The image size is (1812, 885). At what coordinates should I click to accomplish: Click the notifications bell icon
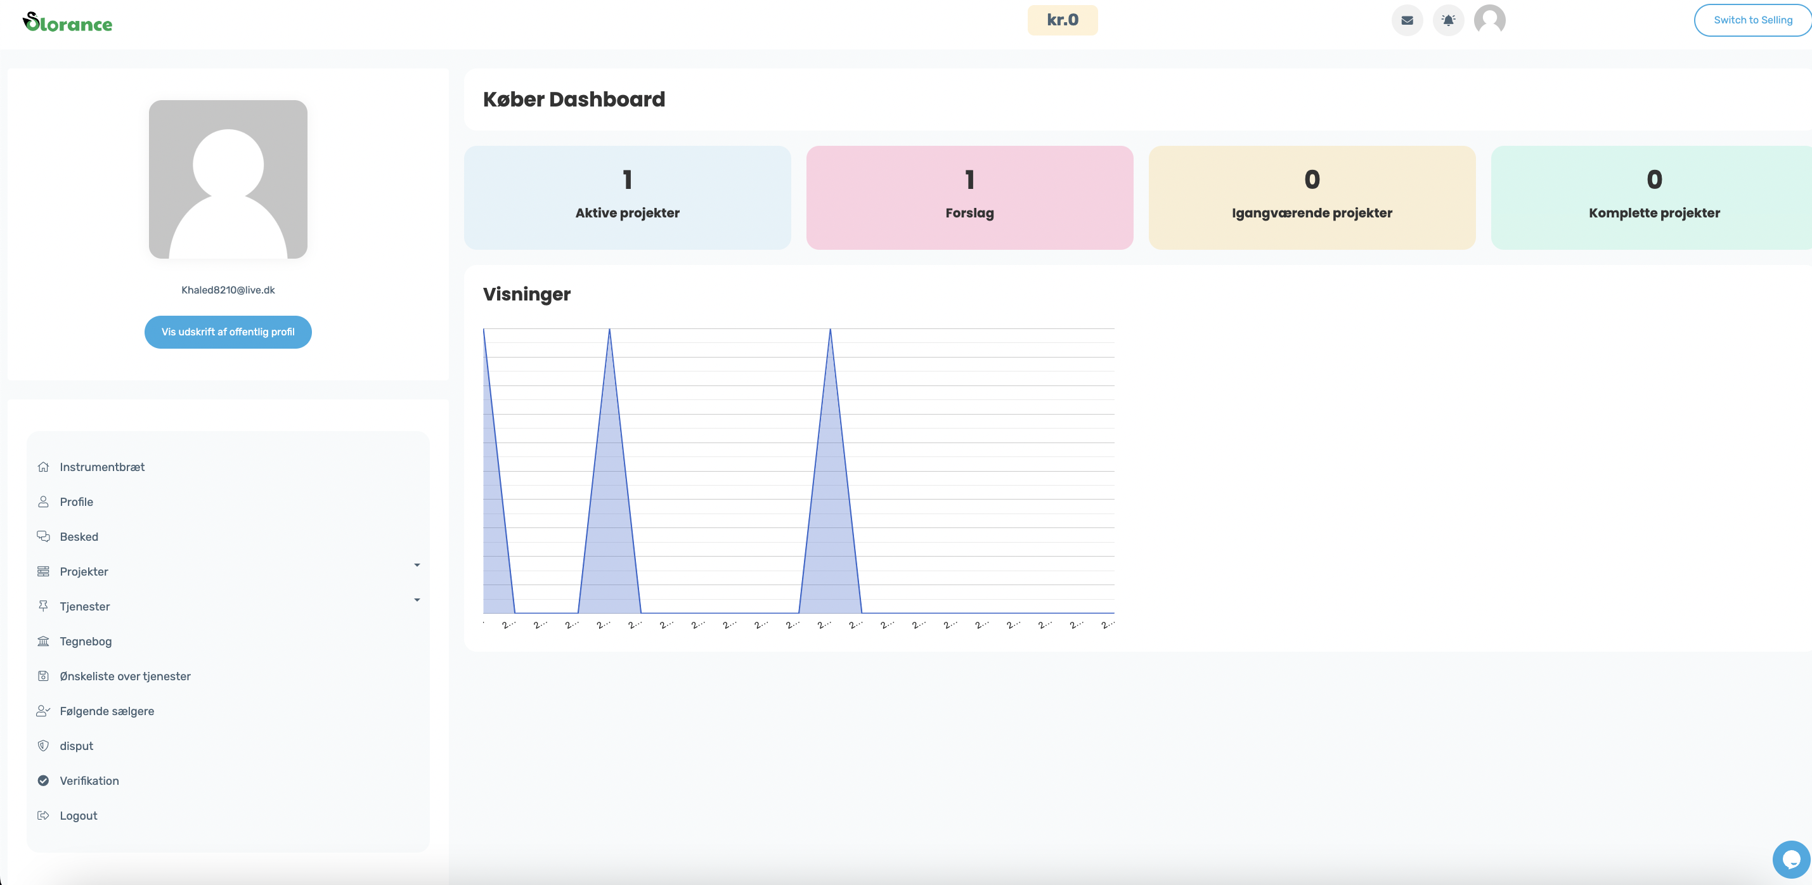(x=1448, y=20)
